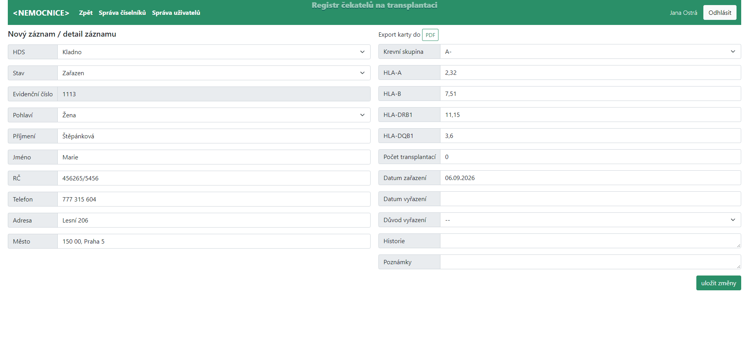Screen dimensions: 749x355
Task: Focus the Telefon input field
Action: (x=214, y=199)
